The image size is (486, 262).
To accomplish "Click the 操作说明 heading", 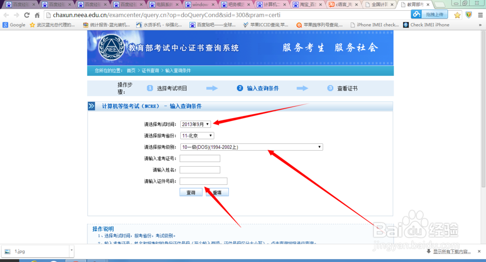I will coord(103,229).
